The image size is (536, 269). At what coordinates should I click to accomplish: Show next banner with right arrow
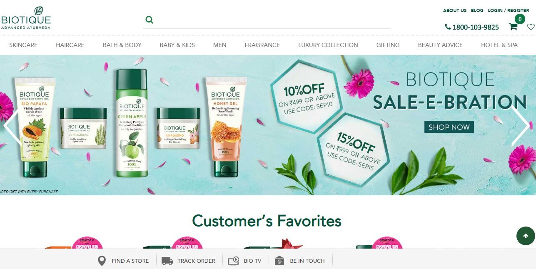pos(521,126)
